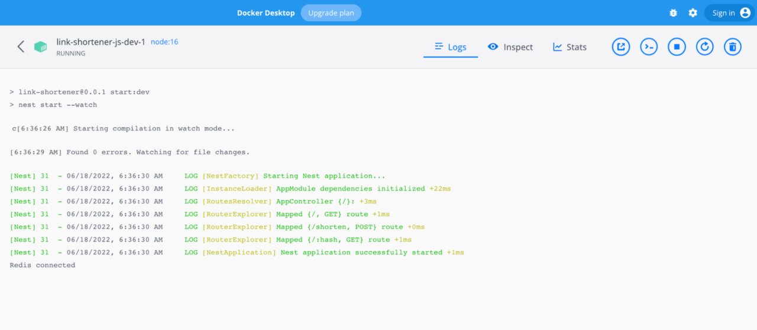The image size is (757, 330).
Task: Open Docker Desktop settings gear
Action: (693, 13)
